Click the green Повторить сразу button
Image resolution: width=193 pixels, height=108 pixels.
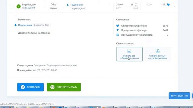click(64, 87)
